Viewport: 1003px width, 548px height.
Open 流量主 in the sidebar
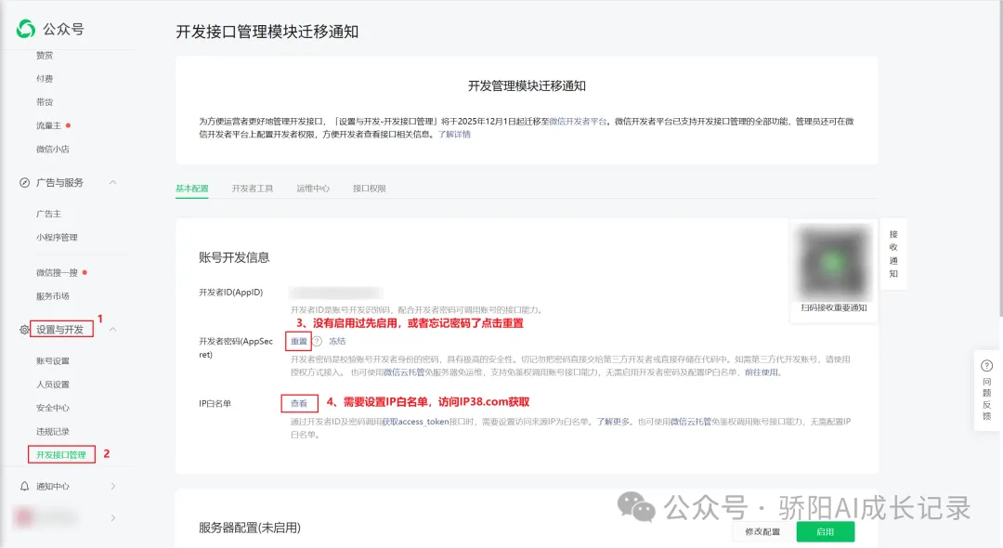pyautogui.click(x=48, y=126)
